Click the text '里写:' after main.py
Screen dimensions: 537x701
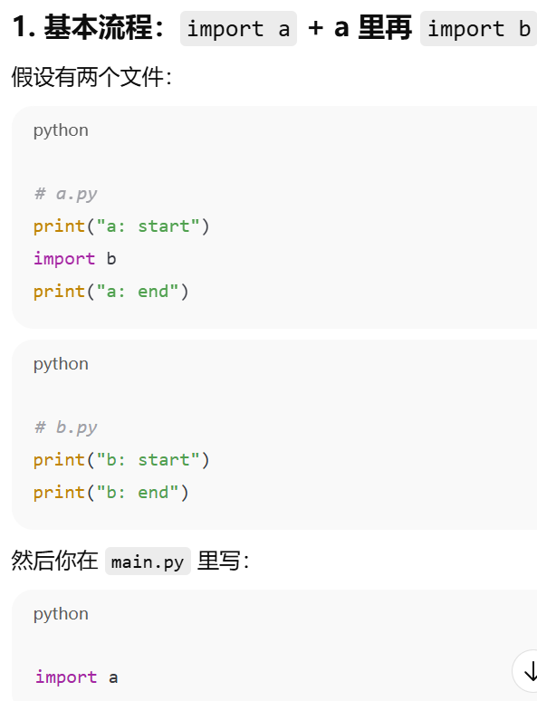point(223,561)
